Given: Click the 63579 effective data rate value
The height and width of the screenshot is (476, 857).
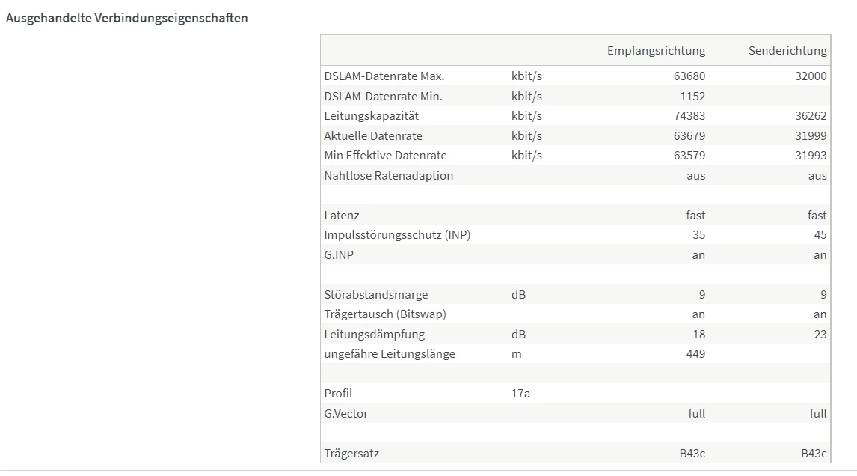Looking at the screenshot, I should click(689, 156).
